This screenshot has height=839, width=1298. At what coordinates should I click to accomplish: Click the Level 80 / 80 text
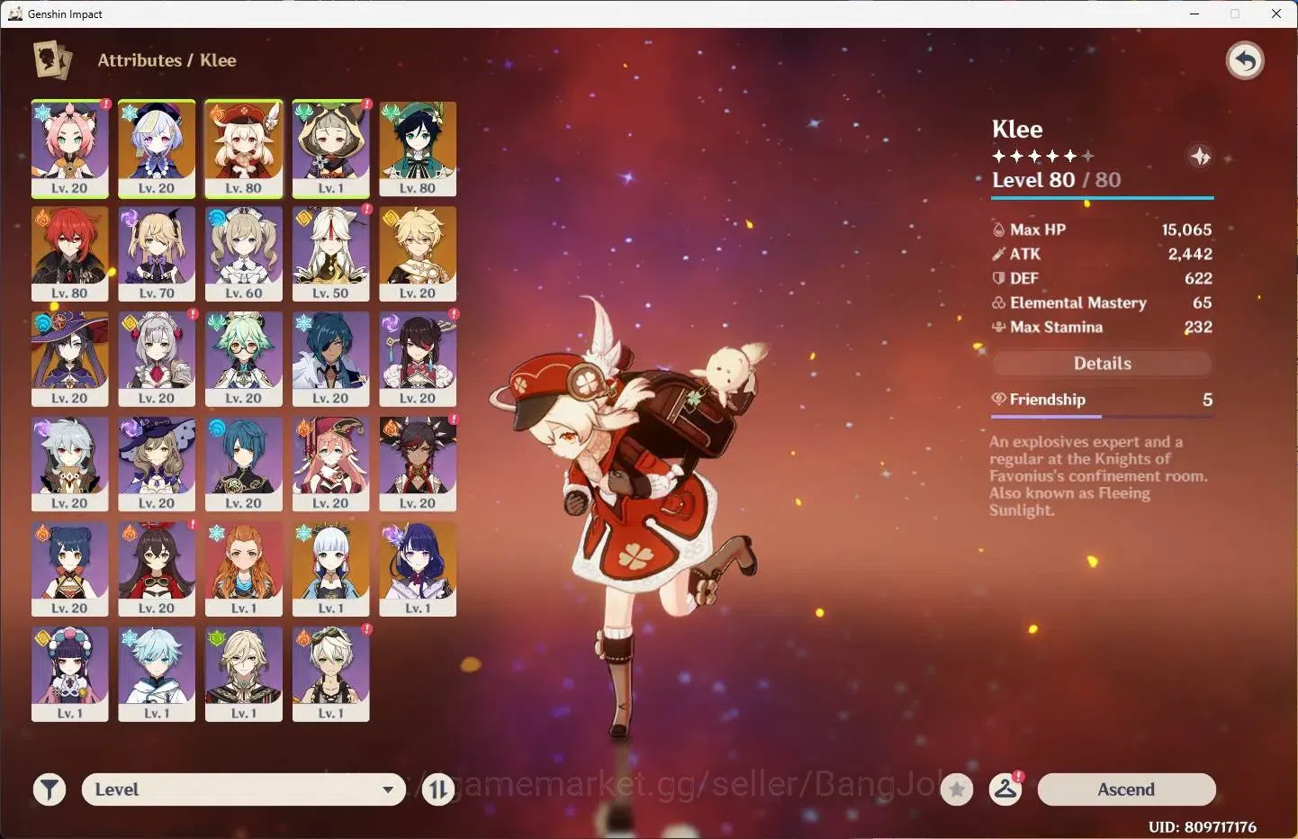tap(1056, 180)
